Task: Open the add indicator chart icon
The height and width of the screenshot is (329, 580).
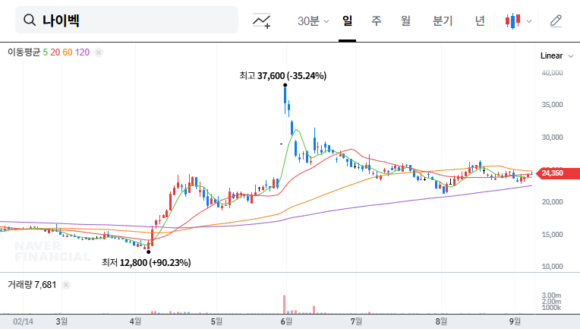Action: pos(261,21)
